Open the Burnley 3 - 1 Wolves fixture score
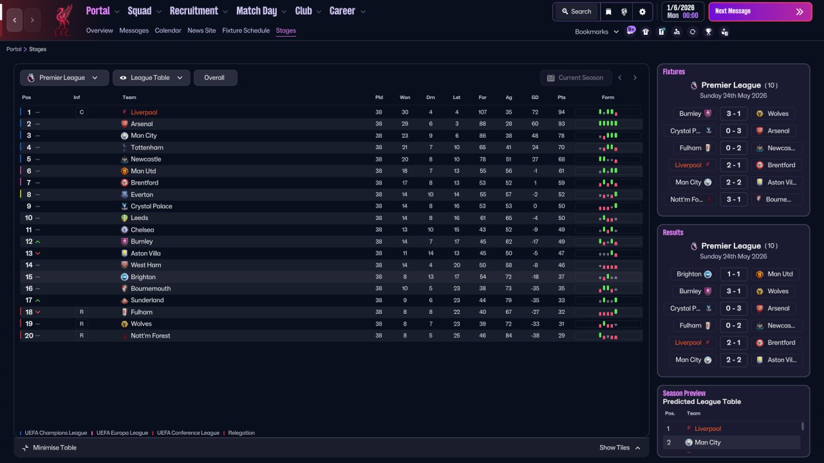824x463 pixels. (x=733, y=114)
